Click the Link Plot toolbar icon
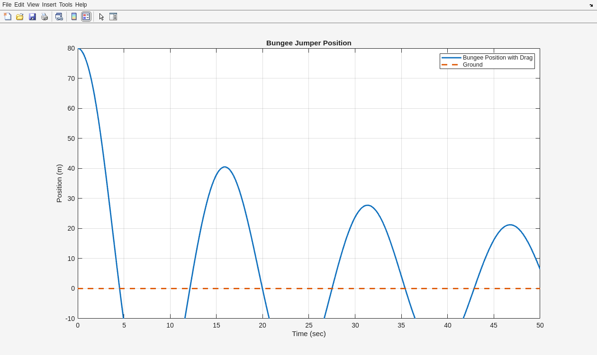597x355 pixels. coord(59,17)
